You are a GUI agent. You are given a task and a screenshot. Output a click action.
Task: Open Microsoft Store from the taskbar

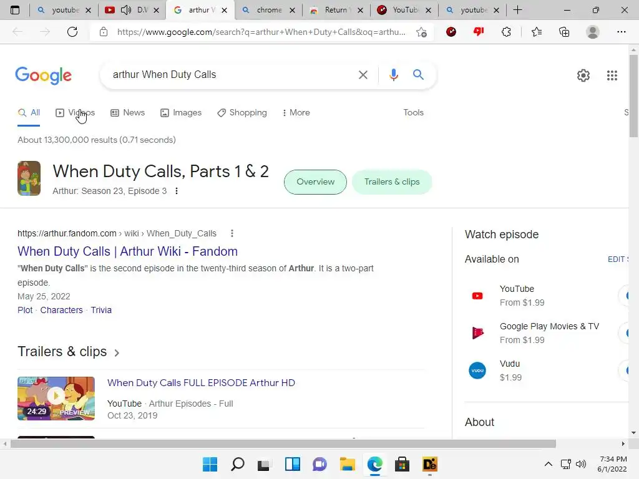[x=402, y=464]
